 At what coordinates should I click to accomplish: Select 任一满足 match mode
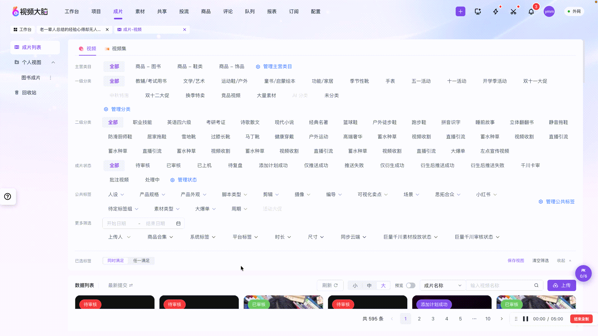click(x=141, y=260)
